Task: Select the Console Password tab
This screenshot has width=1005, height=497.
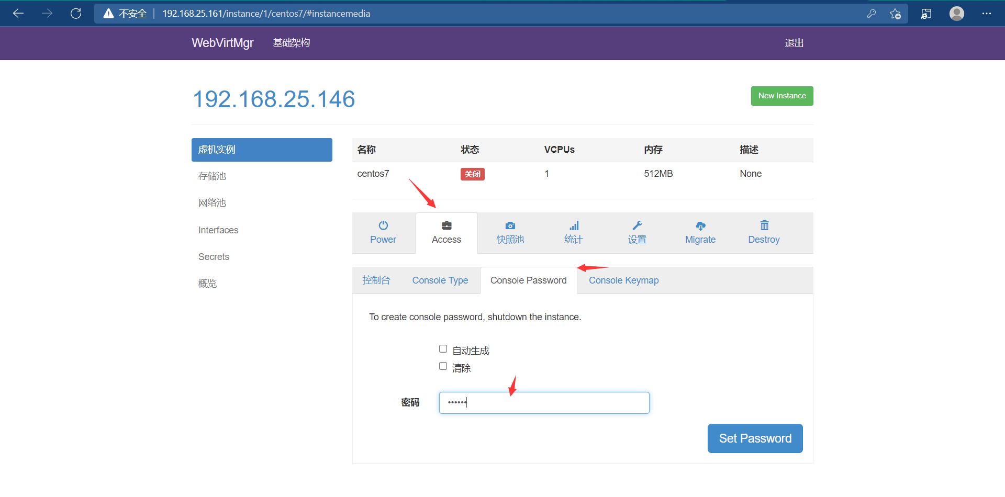Action: coord(529,280)
